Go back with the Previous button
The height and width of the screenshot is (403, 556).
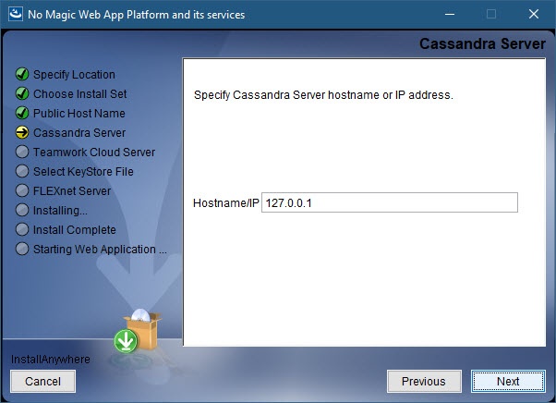pos(424,382)
